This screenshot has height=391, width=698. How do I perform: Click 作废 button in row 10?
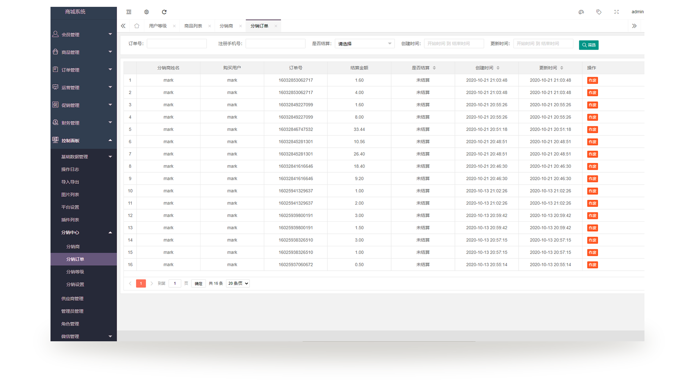(592, 191)
